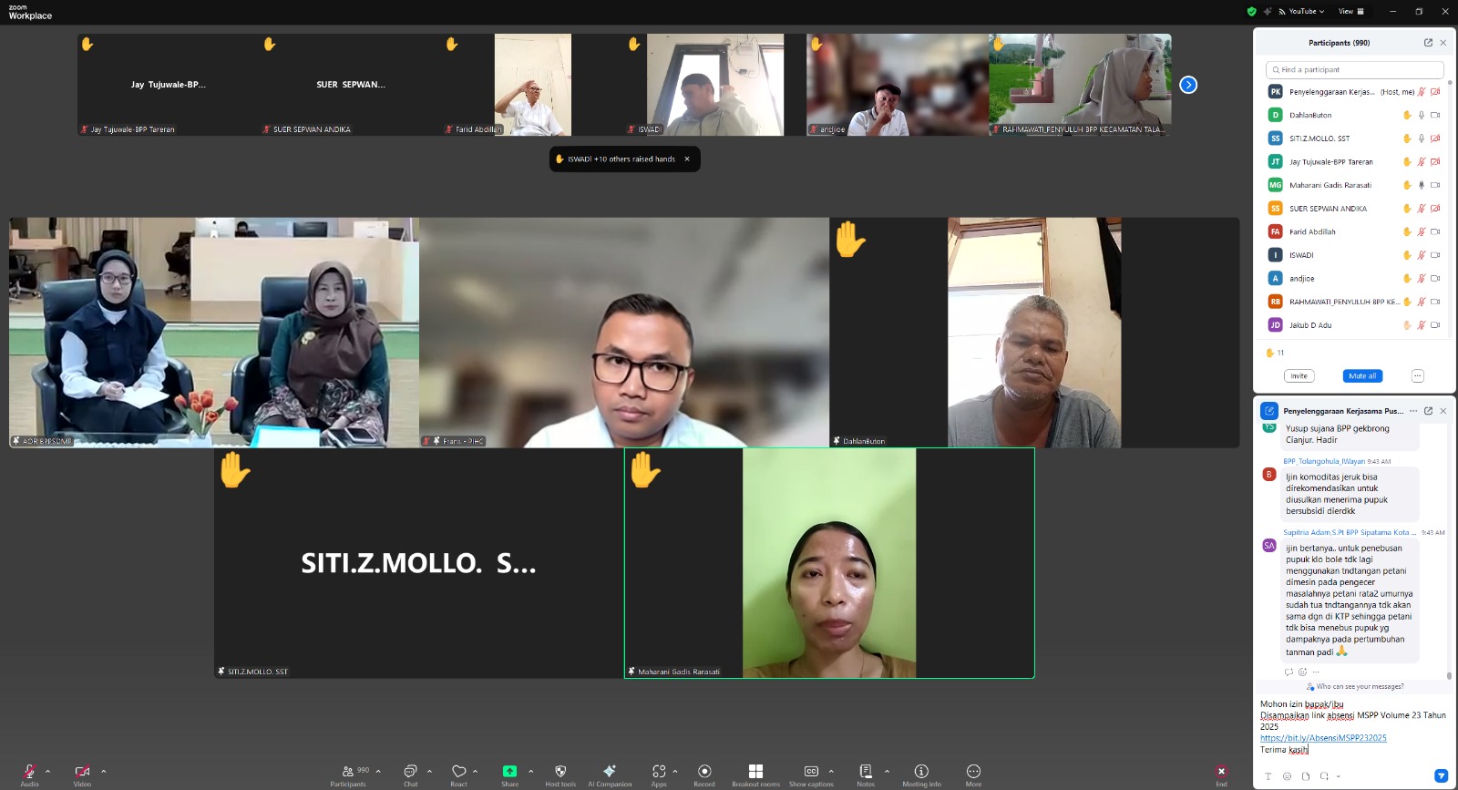Open the emoji picker in chat composer
The image size is (1458, 790).
pyautogui.click(x=1287, y=776)
